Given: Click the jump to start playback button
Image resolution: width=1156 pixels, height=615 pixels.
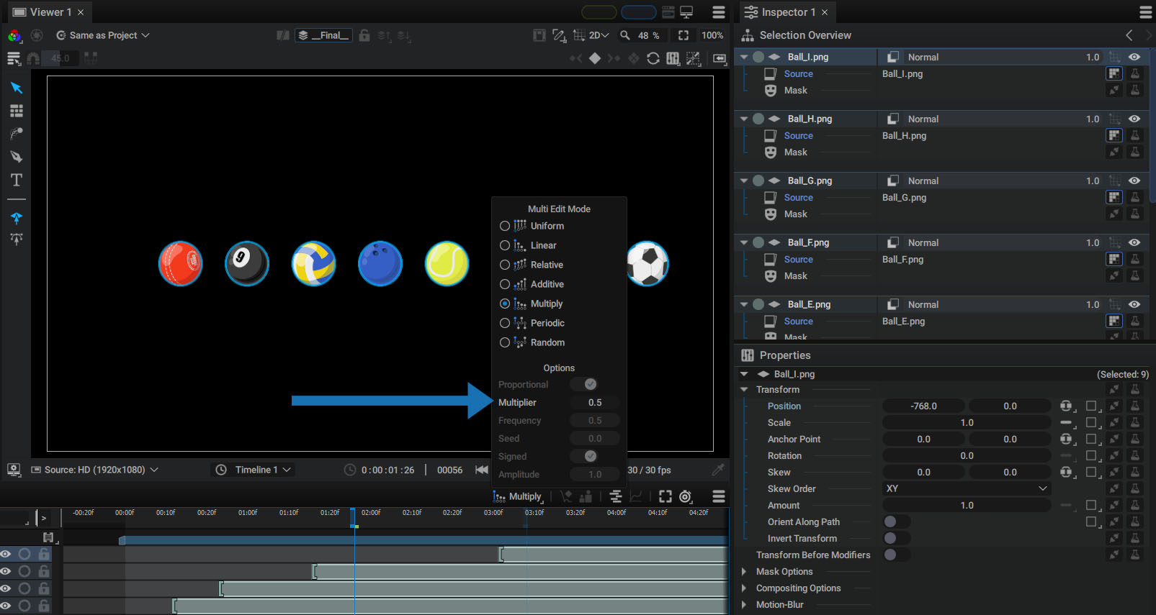Looking at the screenshot, I should click(x=482, y=470).
